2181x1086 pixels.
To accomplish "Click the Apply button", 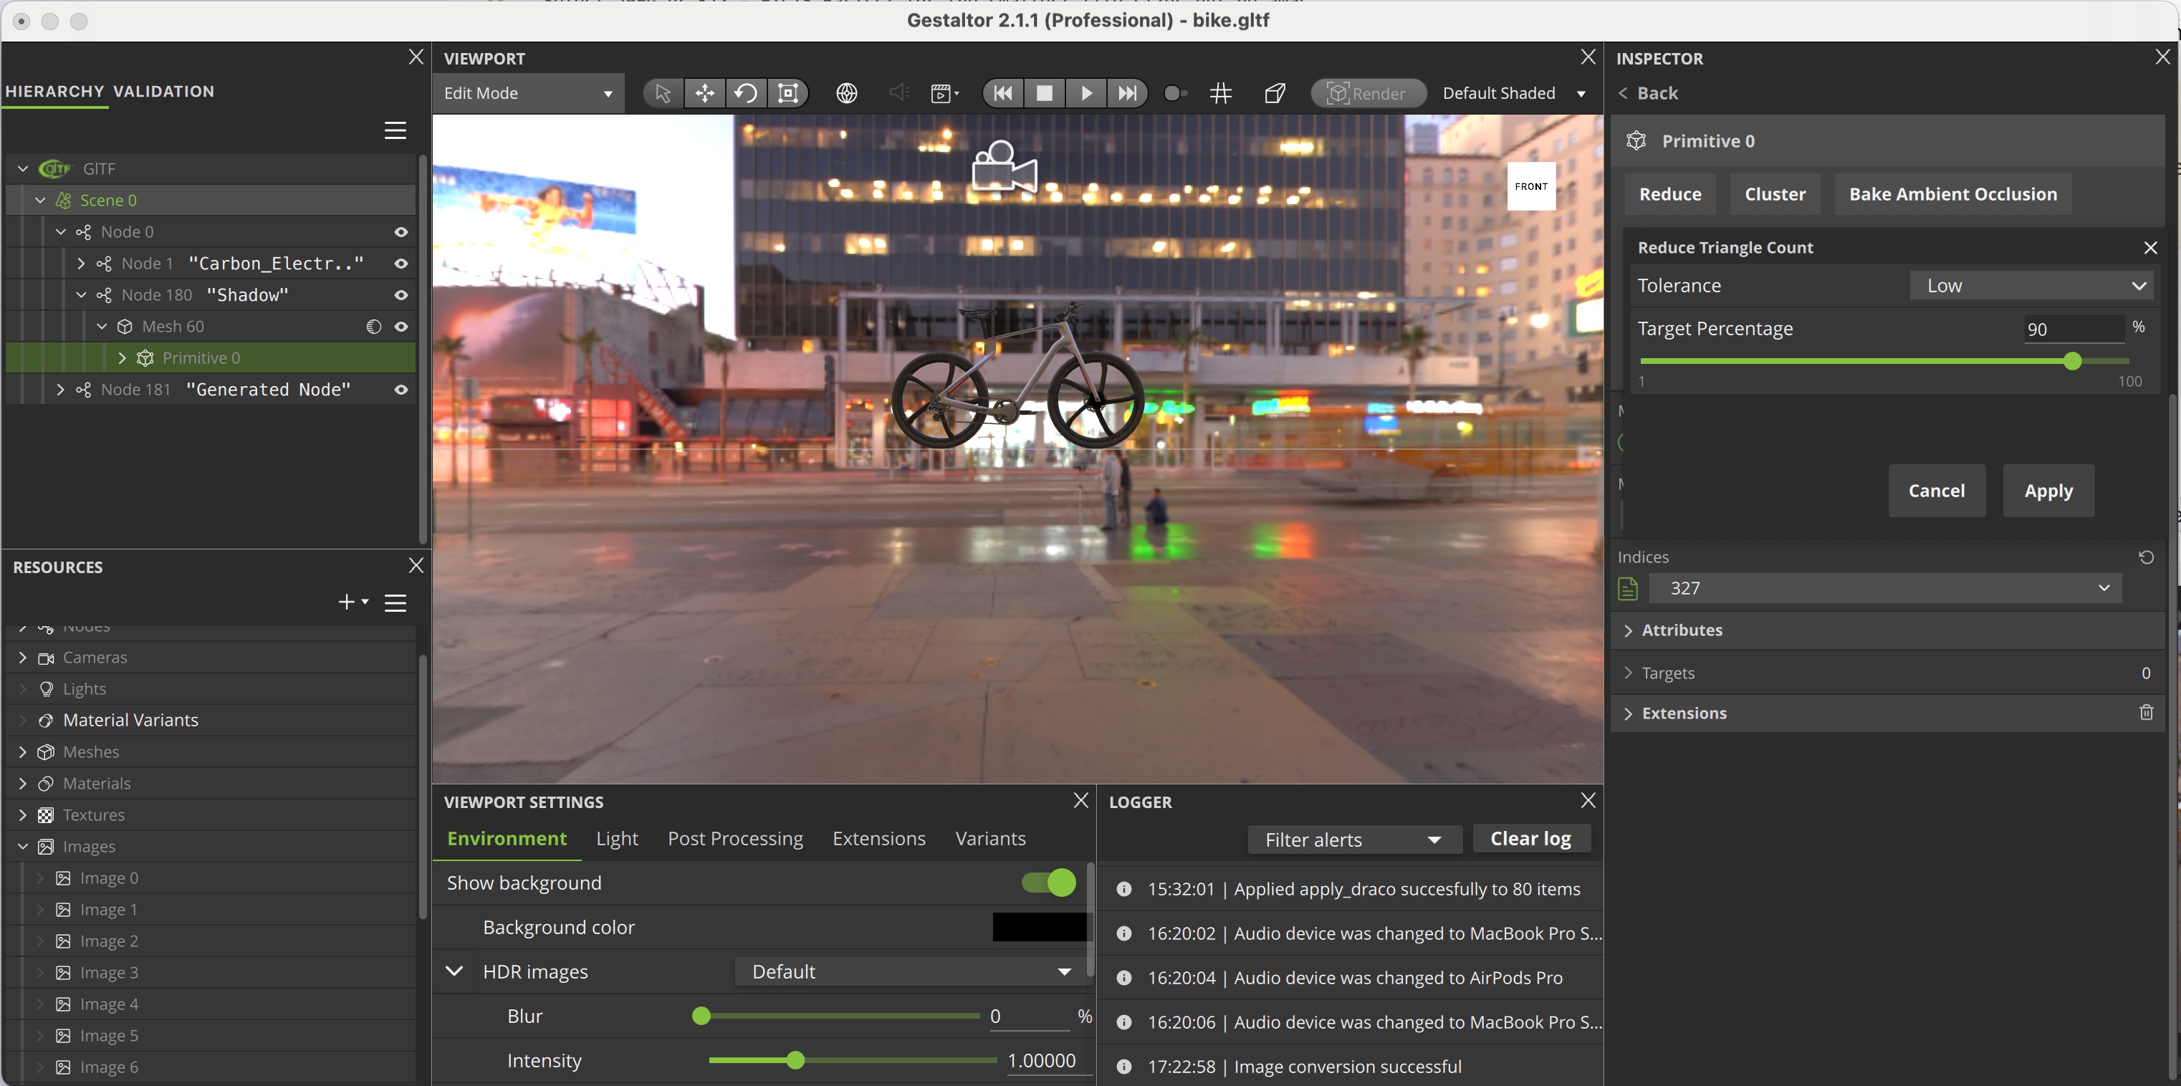I will 2049,491.
